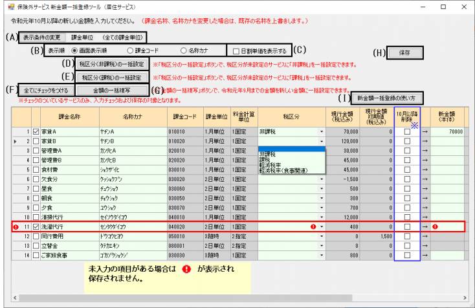Click the 新金額 input field for 家賃A
The height and width of the screenshot is (308, 475).
pyautogui.click(x=447, y=131)
